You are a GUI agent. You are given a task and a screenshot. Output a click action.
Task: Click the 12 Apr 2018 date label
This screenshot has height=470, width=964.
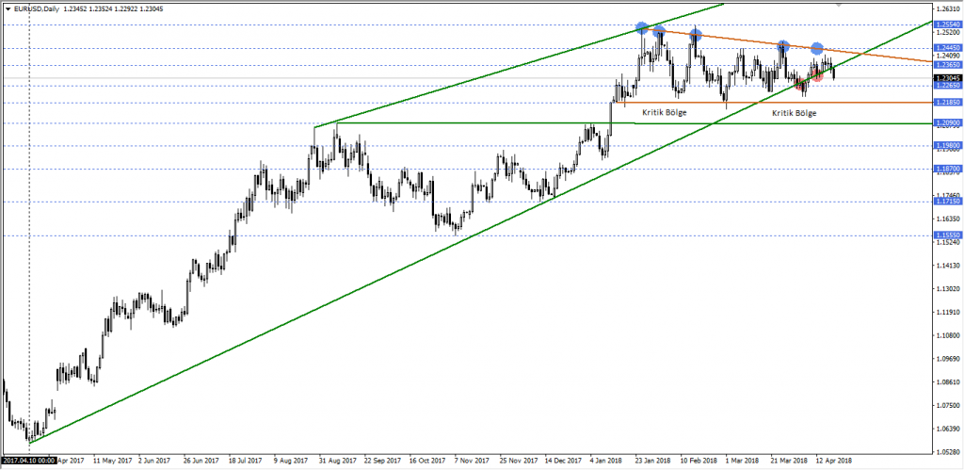834,461
